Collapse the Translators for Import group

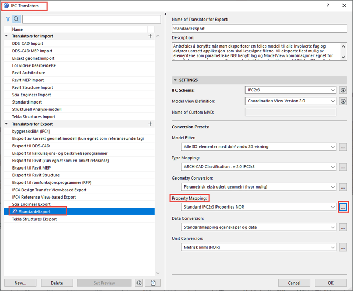point(7,36)
